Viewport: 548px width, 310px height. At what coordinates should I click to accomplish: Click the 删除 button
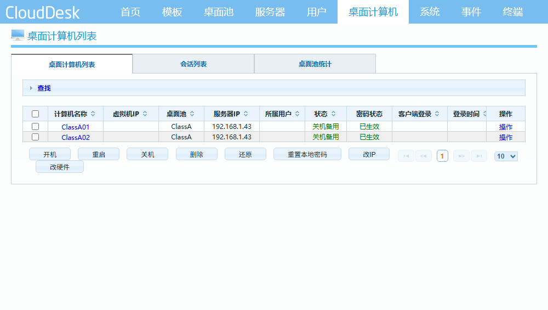coord(196,154)
